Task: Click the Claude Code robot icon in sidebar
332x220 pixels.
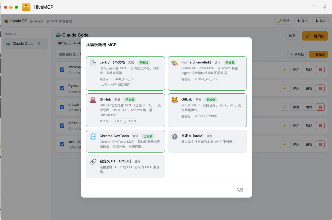Action: click(8, 43)
